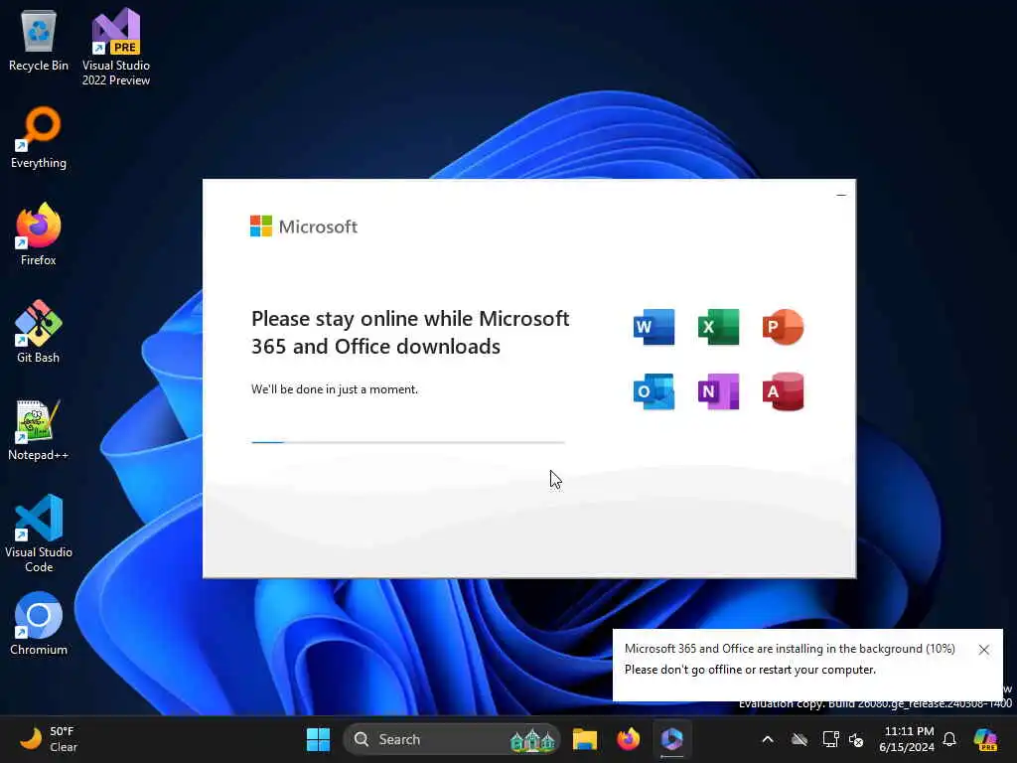The height and width of the screenshot is (763, 1017).
Task: Click the Excel icon in installer
Action: click(x=719, y=327)
